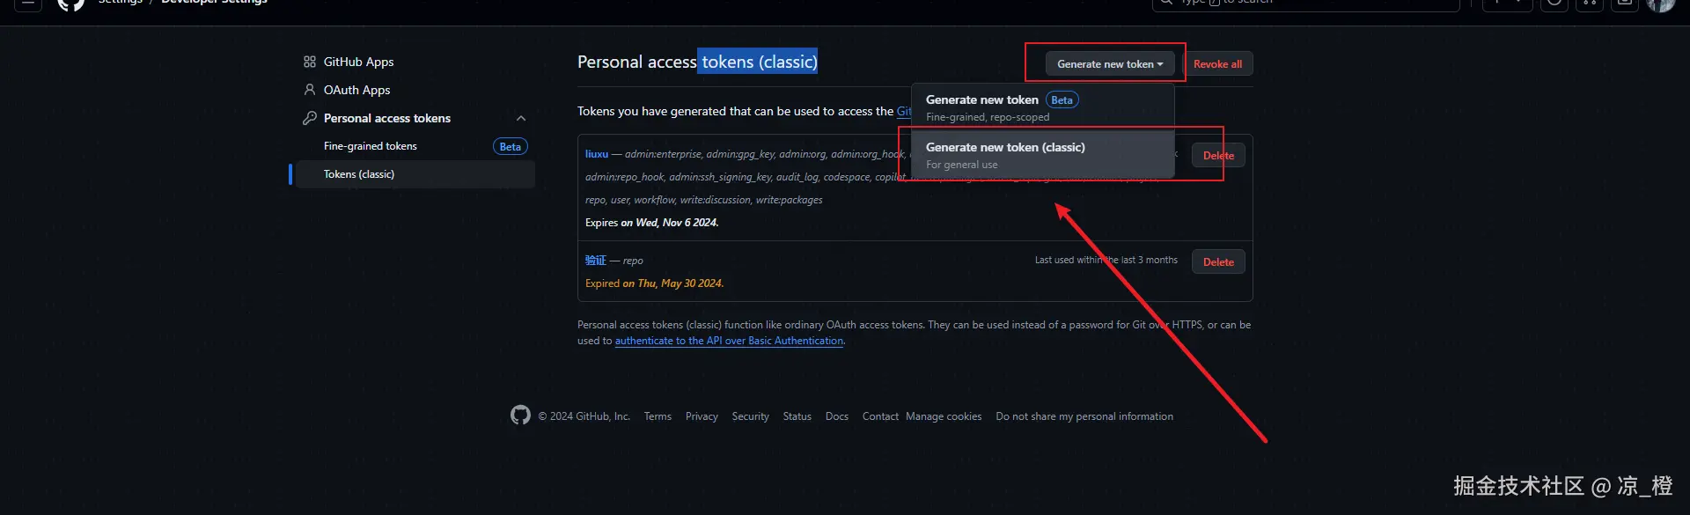Image resolution: width=1690 pixels, height=515 pixels.
Task: Click the Last used within the last 3 months text
Action: point(1106,261)
